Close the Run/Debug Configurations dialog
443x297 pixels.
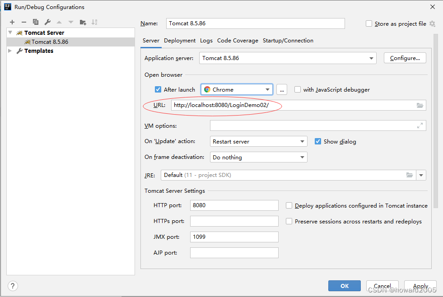click(x=433, y=7)
